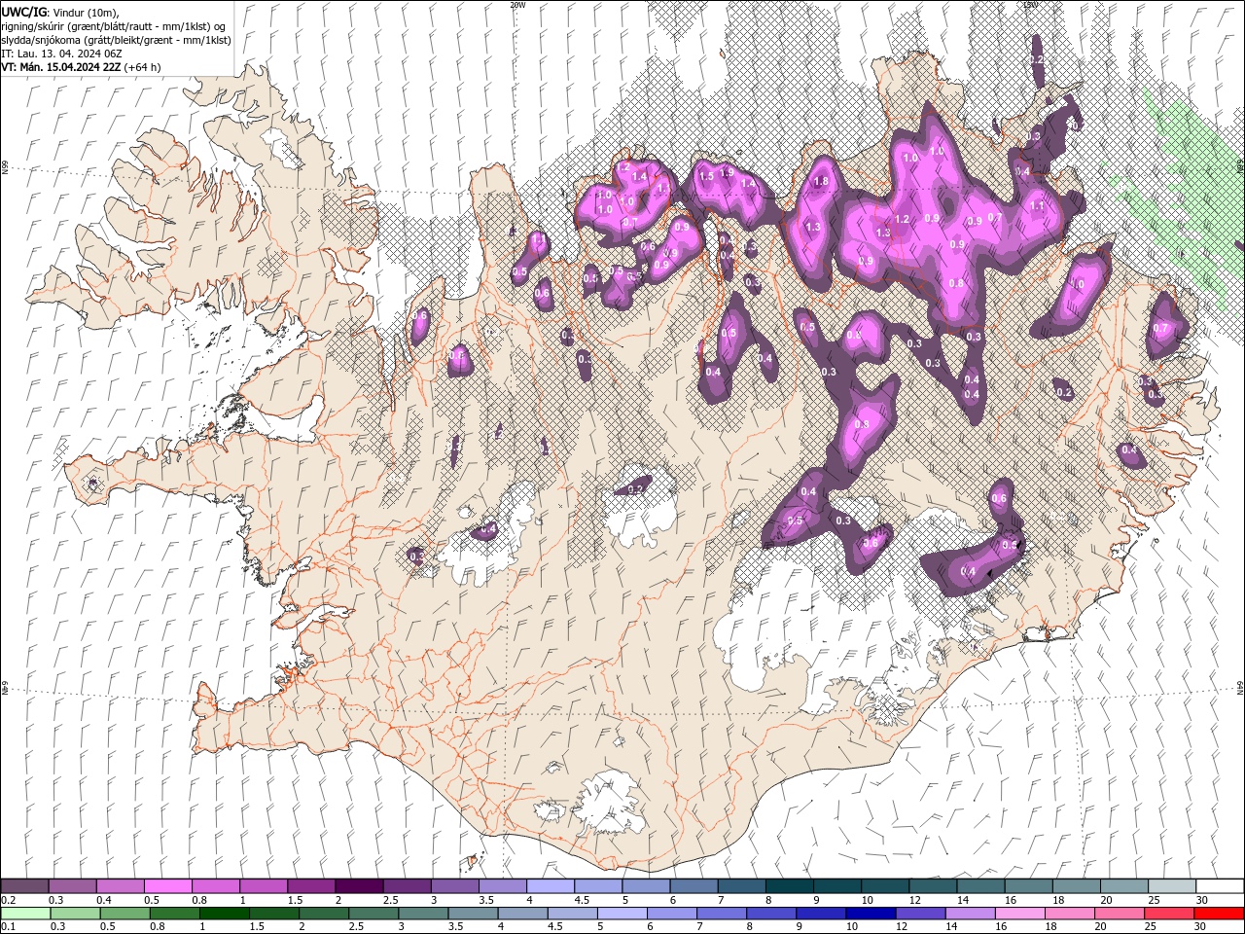Click the 1.9 snowfall value on the map
Screen dimensions: 1245x934
pos(726,173)
